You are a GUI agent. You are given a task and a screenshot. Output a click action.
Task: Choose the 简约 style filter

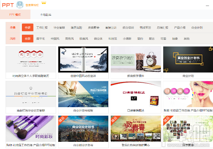click(x=140, y=39)
